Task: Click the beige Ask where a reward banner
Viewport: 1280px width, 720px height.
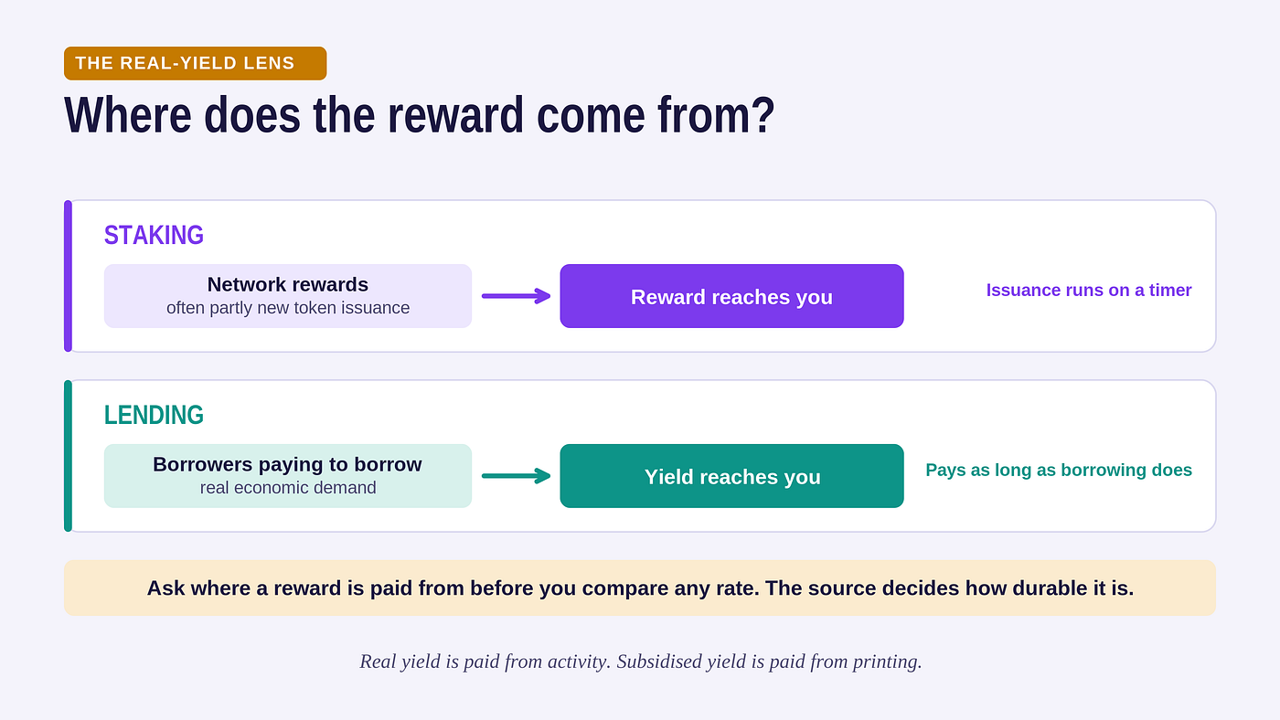Action: (640, 588)
